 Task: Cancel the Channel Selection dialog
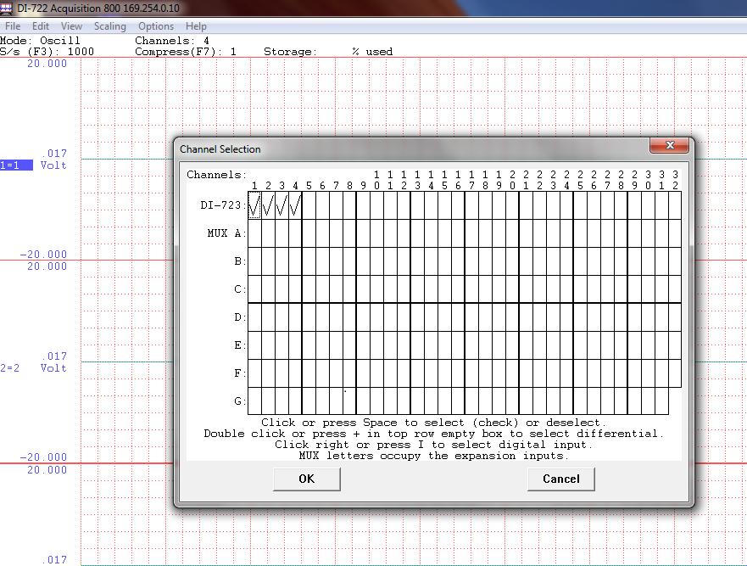560,479
